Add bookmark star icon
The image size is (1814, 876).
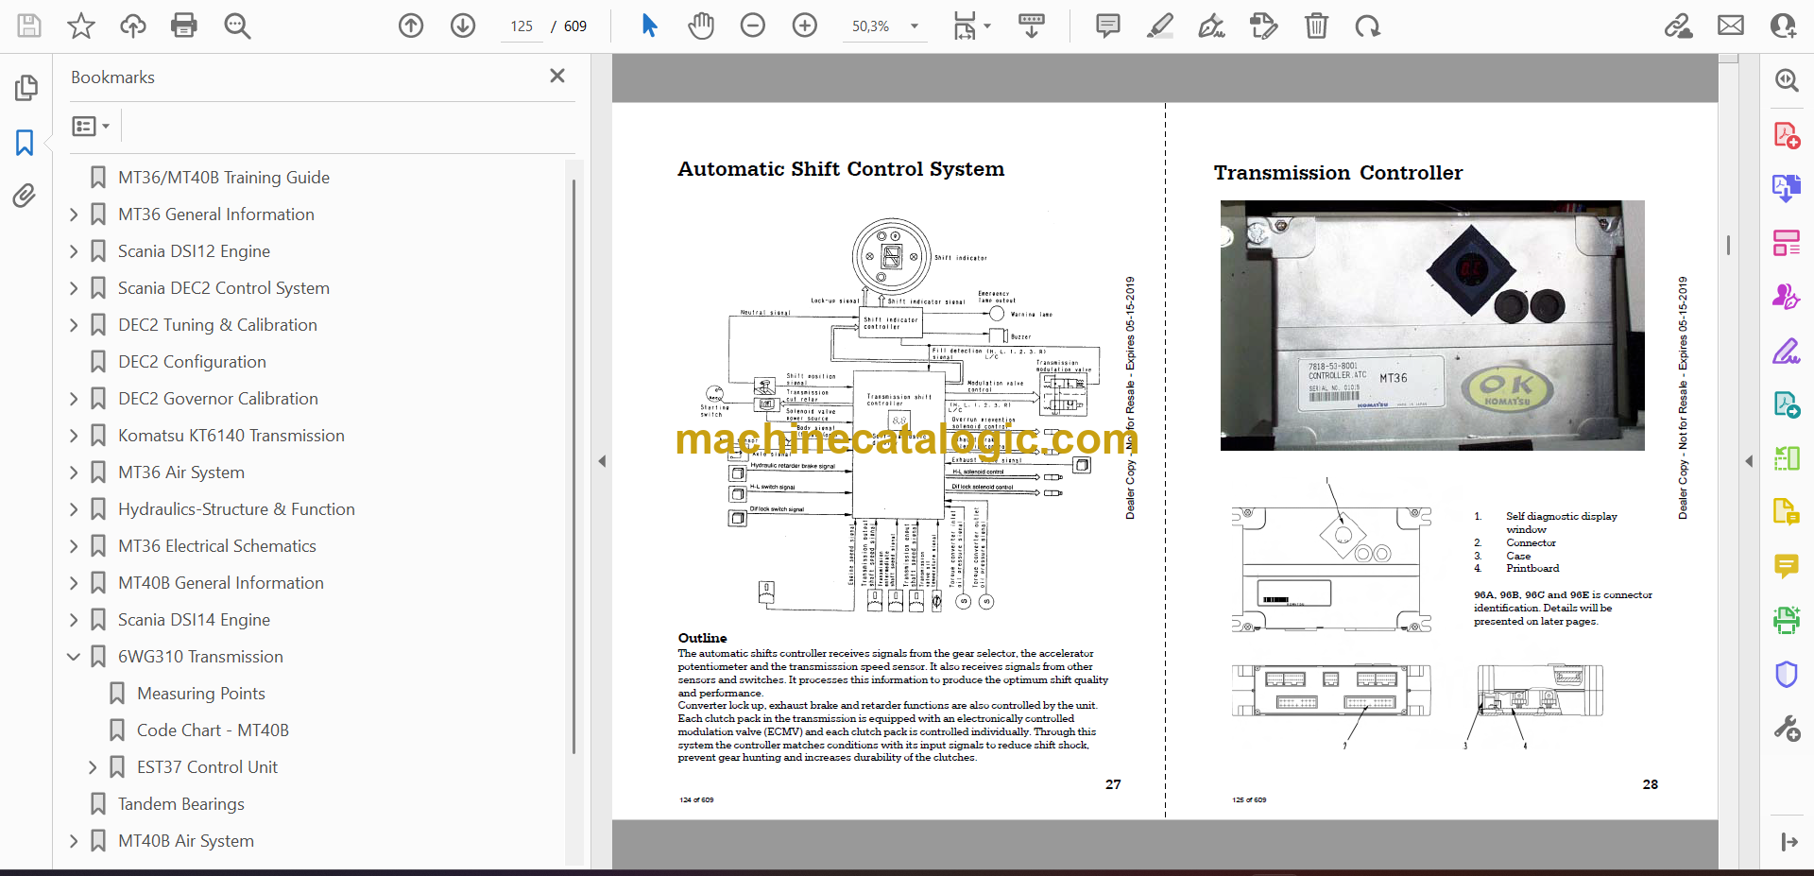81,26
